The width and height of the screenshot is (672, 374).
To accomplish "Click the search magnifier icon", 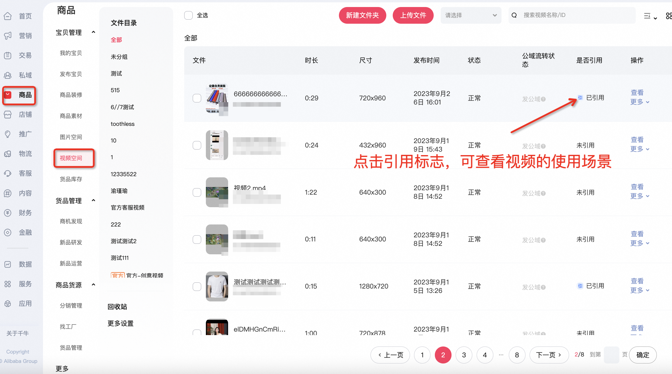I will point(514,15).
